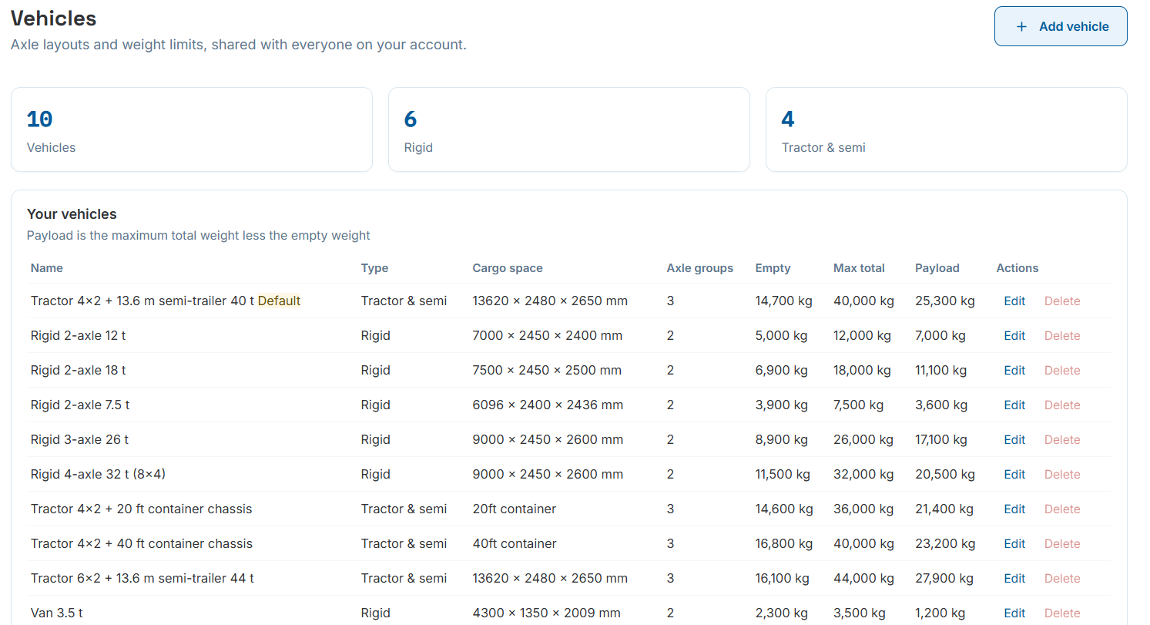Image resolution: width=1150 pixels, height=625 pixels.
Task: Edit the Rigid 2-axle 12 t vehicle
Action: tap(1014, 336)
